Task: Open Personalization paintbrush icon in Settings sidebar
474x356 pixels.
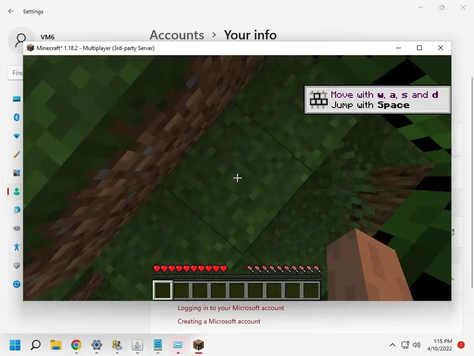Action: click(x=17, y=154)
